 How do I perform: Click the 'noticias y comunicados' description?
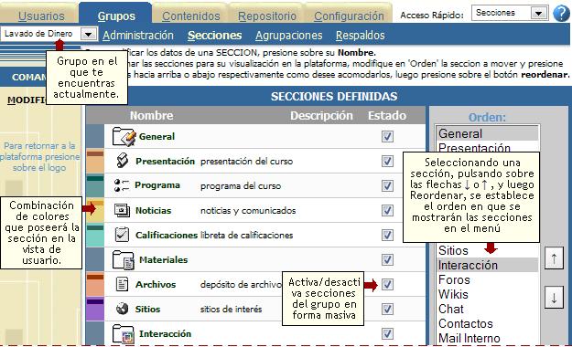248,210
